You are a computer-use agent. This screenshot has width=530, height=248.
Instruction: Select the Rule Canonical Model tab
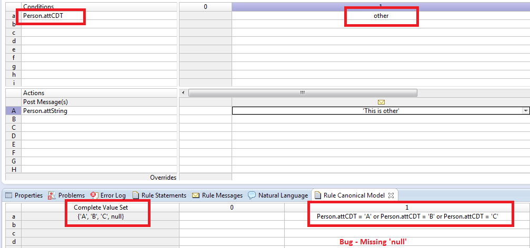click(x=354, y=195)
